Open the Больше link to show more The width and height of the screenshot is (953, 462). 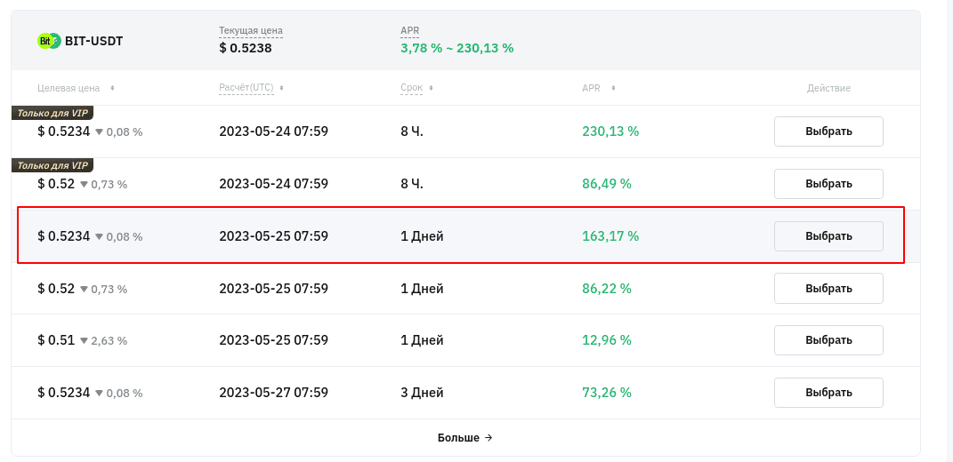click(x=465, y=438)
